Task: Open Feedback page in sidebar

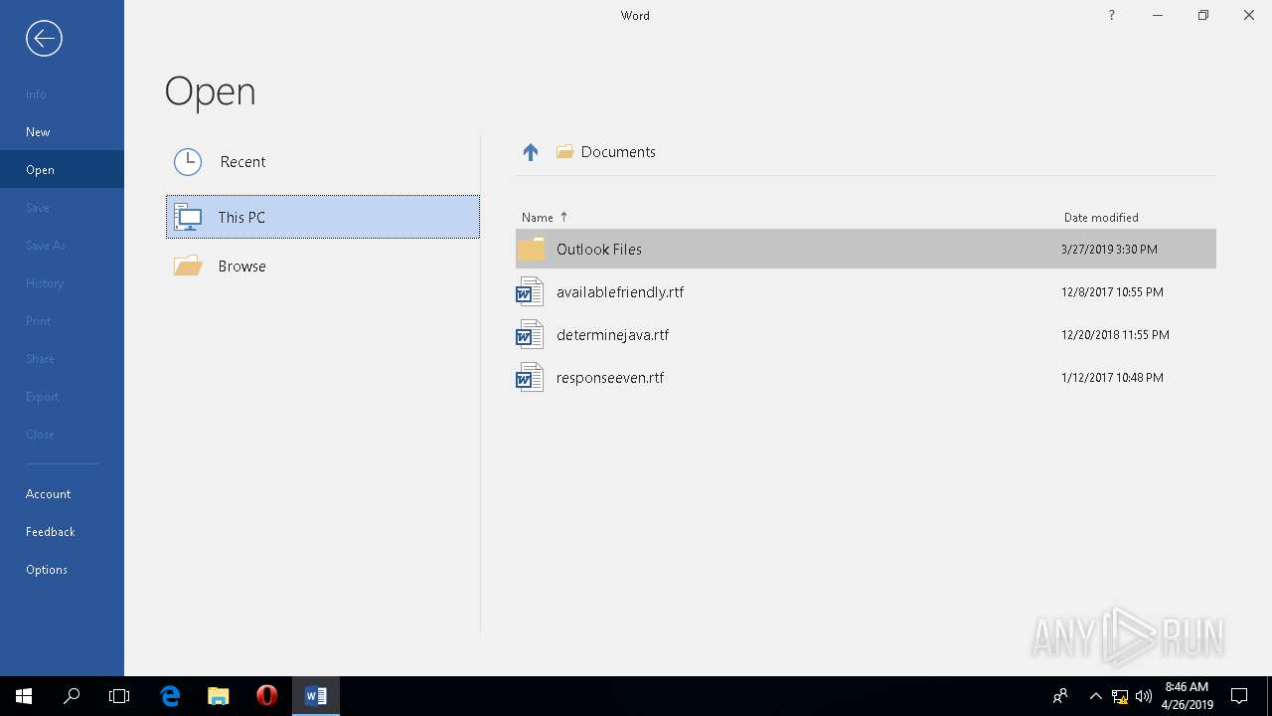Action: (x=62, y=532)
